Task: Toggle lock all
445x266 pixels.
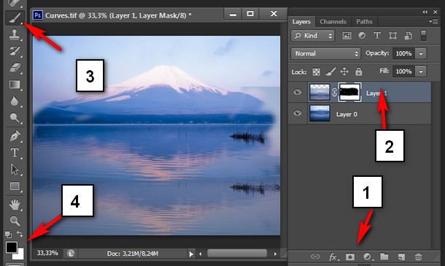Action: 358,72
